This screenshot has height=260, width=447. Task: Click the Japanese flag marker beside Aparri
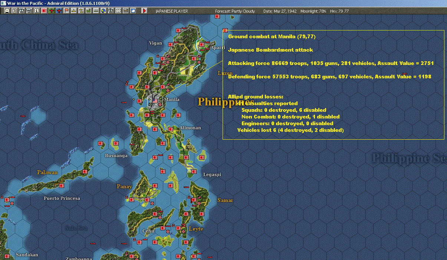click(202, 45)
